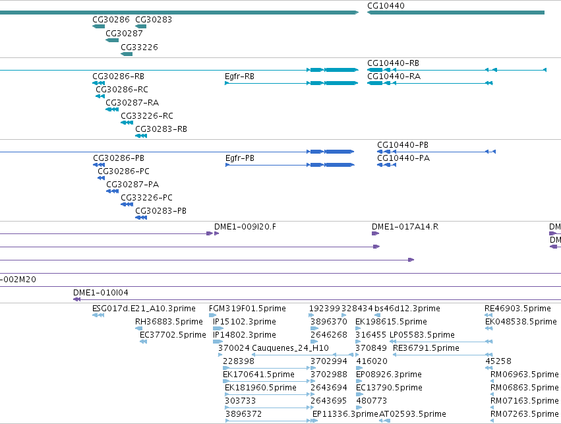Select the CG33226 gene arrow

[127, 54]
